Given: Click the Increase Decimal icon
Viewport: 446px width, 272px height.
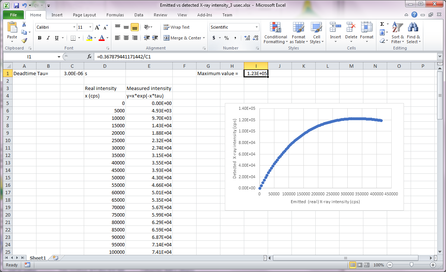Looking at the screenshot, I should [247, 38].
